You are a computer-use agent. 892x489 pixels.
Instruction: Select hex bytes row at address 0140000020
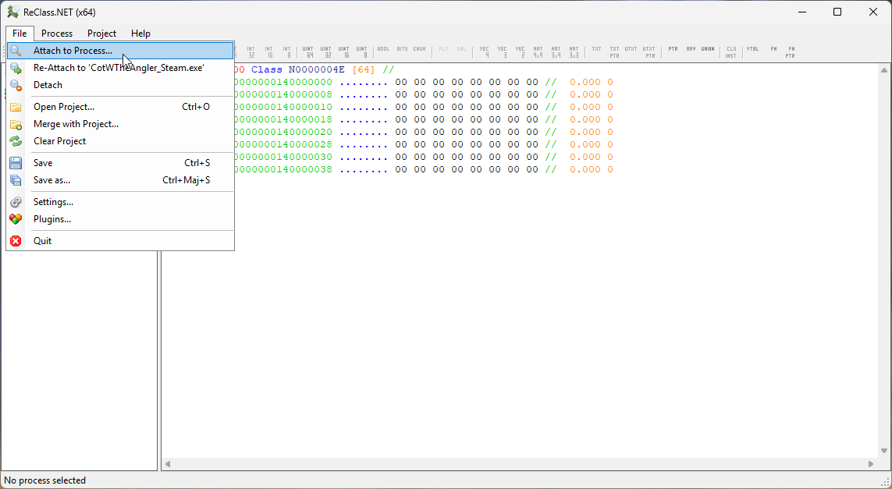point(467,133)
